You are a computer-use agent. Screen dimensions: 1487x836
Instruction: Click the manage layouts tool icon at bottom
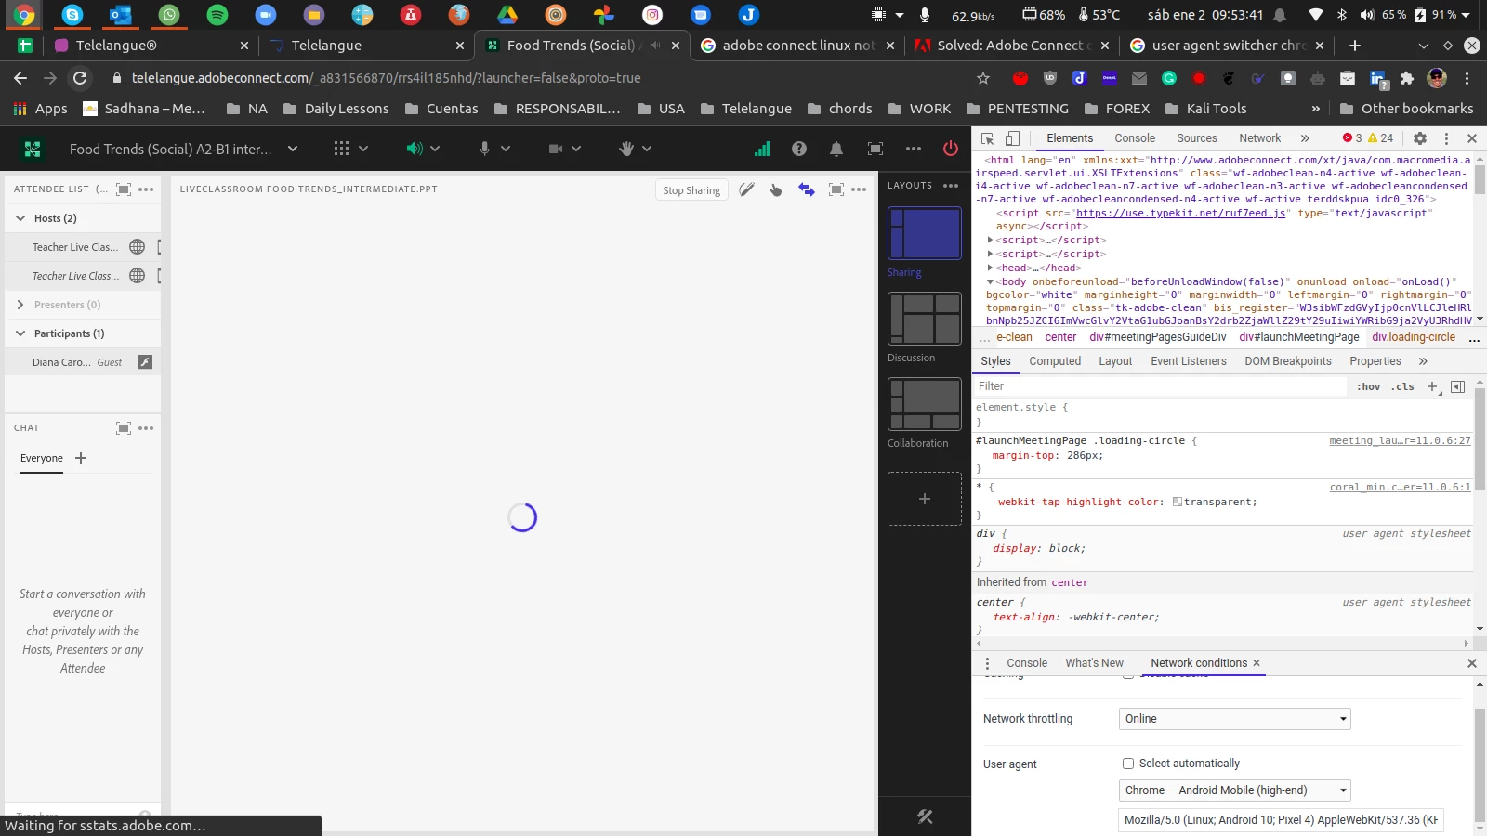(x=925, y=816)
